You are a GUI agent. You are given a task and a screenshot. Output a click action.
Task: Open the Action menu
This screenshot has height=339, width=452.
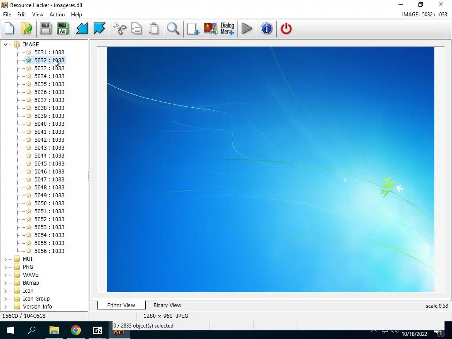[57, 15]
